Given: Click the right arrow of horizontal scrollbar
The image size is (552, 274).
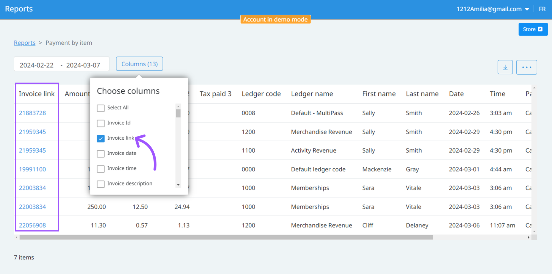Looking at the screenshot, I should (528, 237).
